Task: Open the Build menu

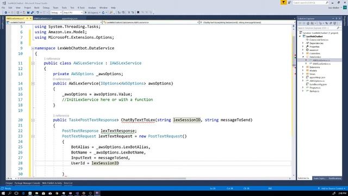Action: click(x=36, y=8)
